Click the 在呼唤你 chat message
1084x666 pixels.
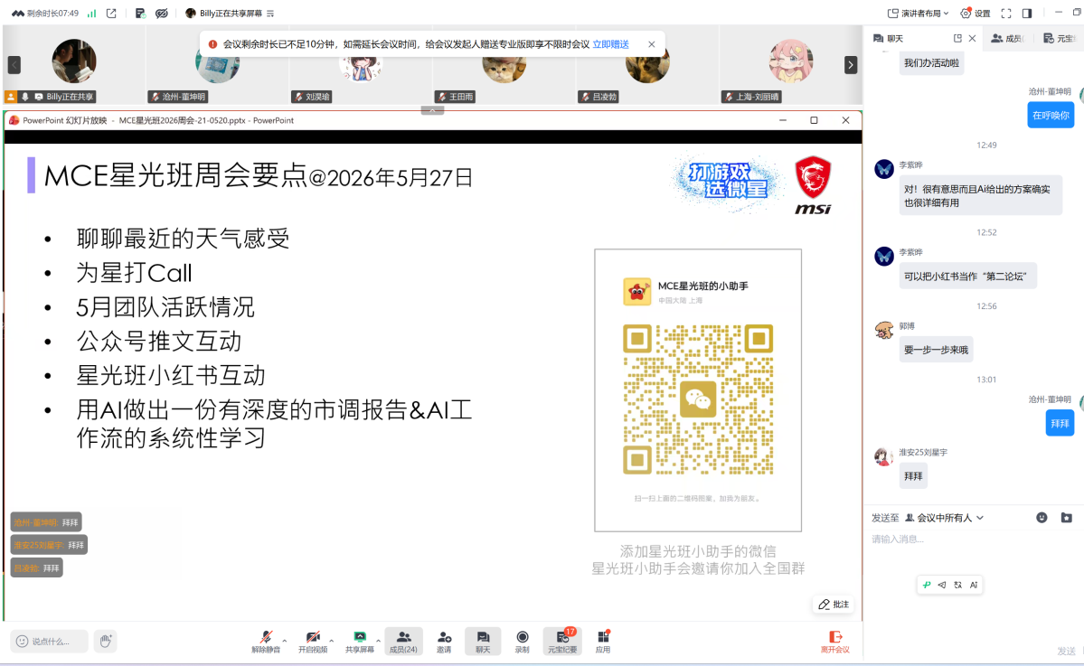[1051, 116]
